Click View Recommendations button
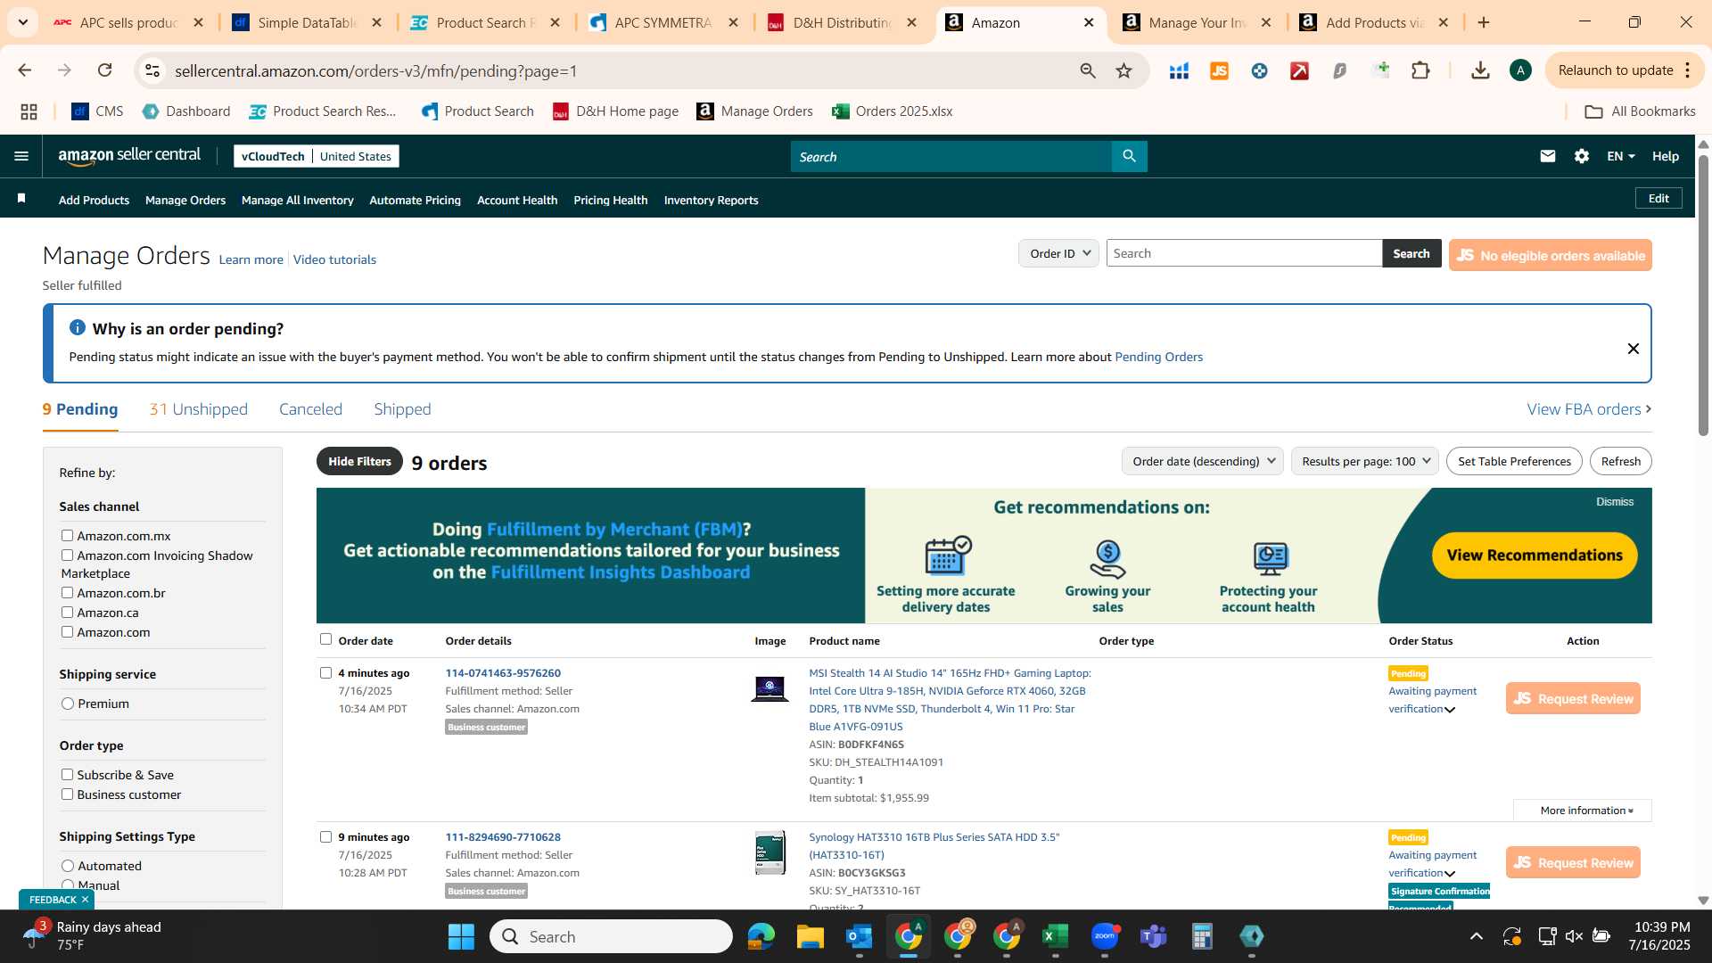 pos(1535,555)
